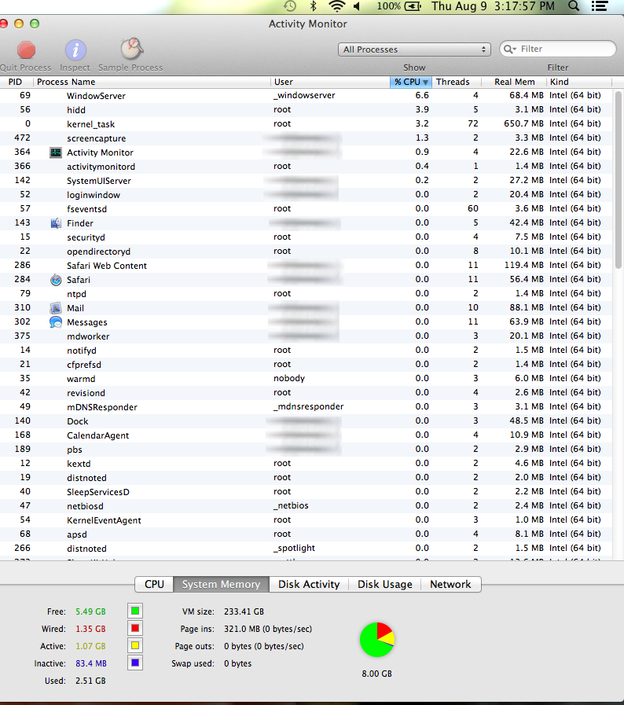
Task: Select the SystemUIServer process row
Action: 306,180
